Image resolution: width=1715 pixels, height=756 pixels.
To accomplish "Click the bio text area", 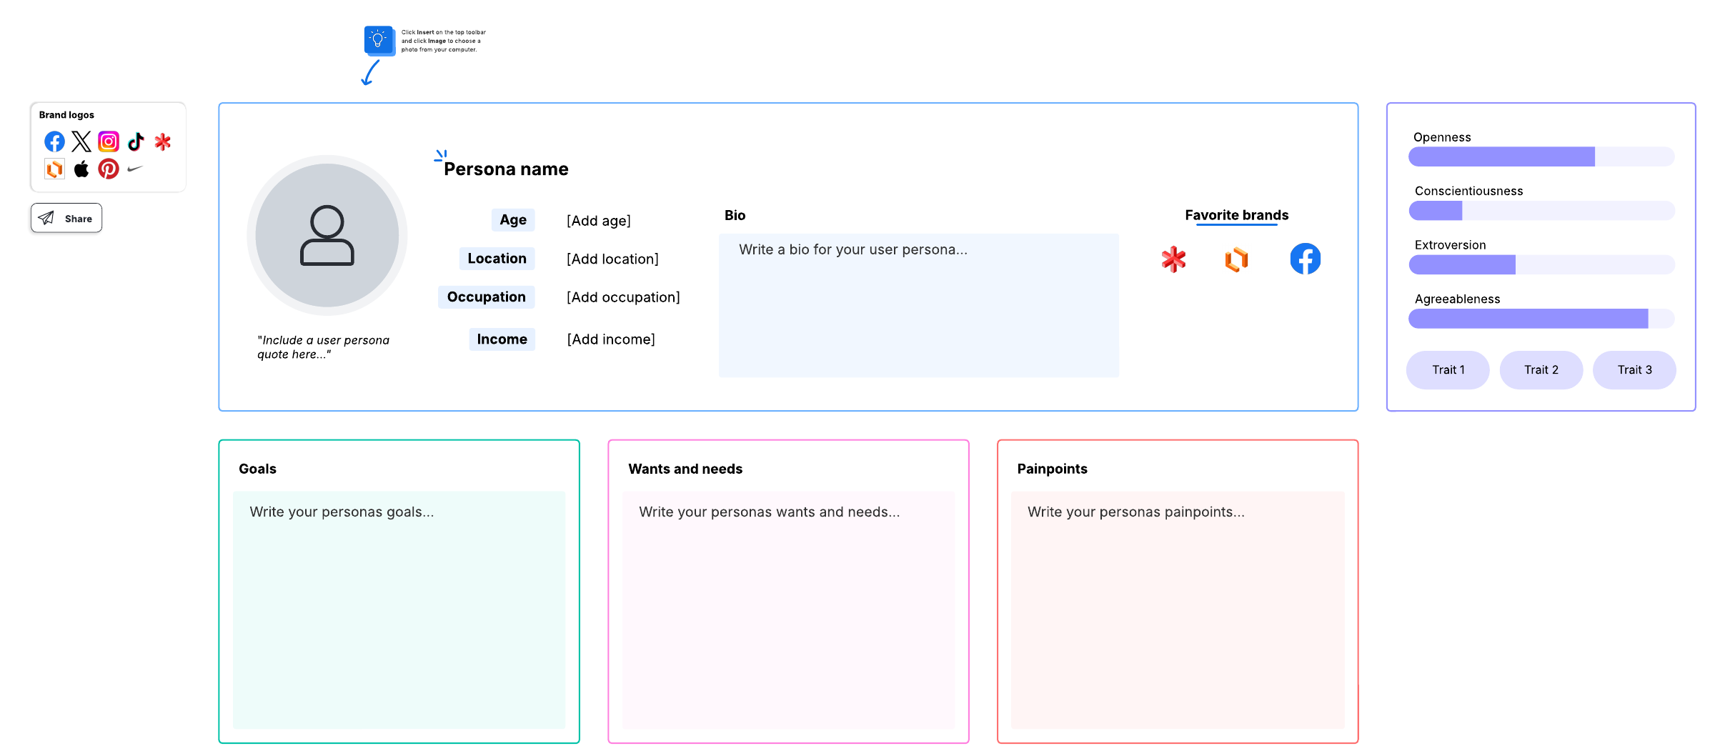I will [x=918, y=305].
